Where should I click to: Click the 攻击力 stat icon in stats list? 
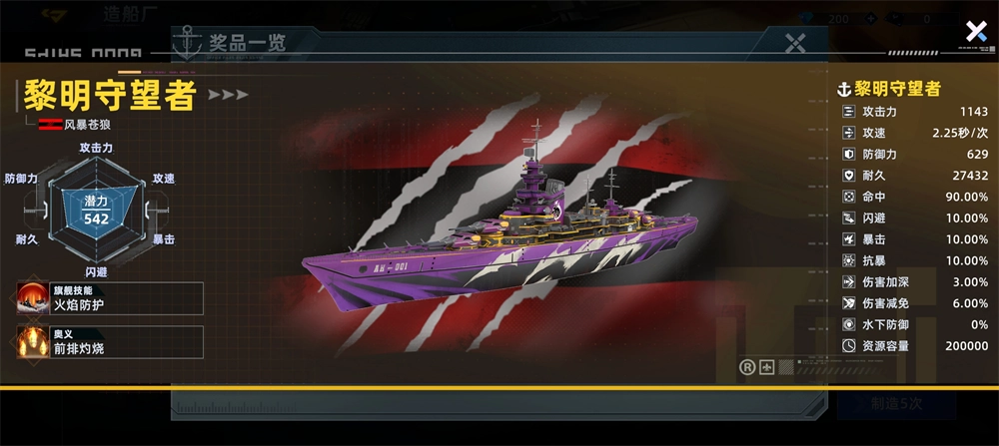coord(848,112)
